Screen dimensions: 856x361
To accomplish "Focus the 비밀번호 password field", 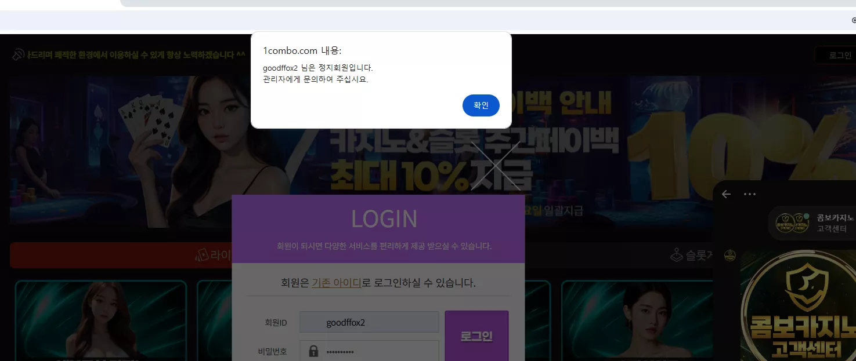I will click(x=369, y=351).
